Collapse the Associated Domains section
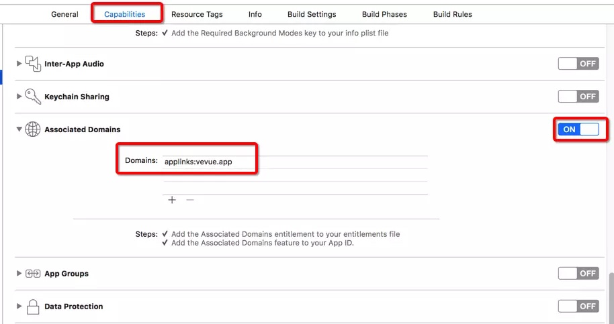Screen dimensions: 614x324 click(x=19, y=129)
